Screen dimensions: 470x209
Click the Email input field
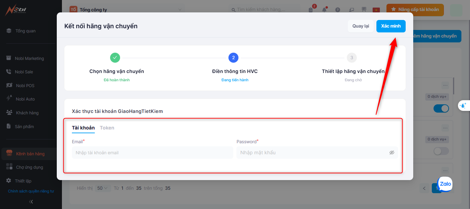[x=152, y=153]
